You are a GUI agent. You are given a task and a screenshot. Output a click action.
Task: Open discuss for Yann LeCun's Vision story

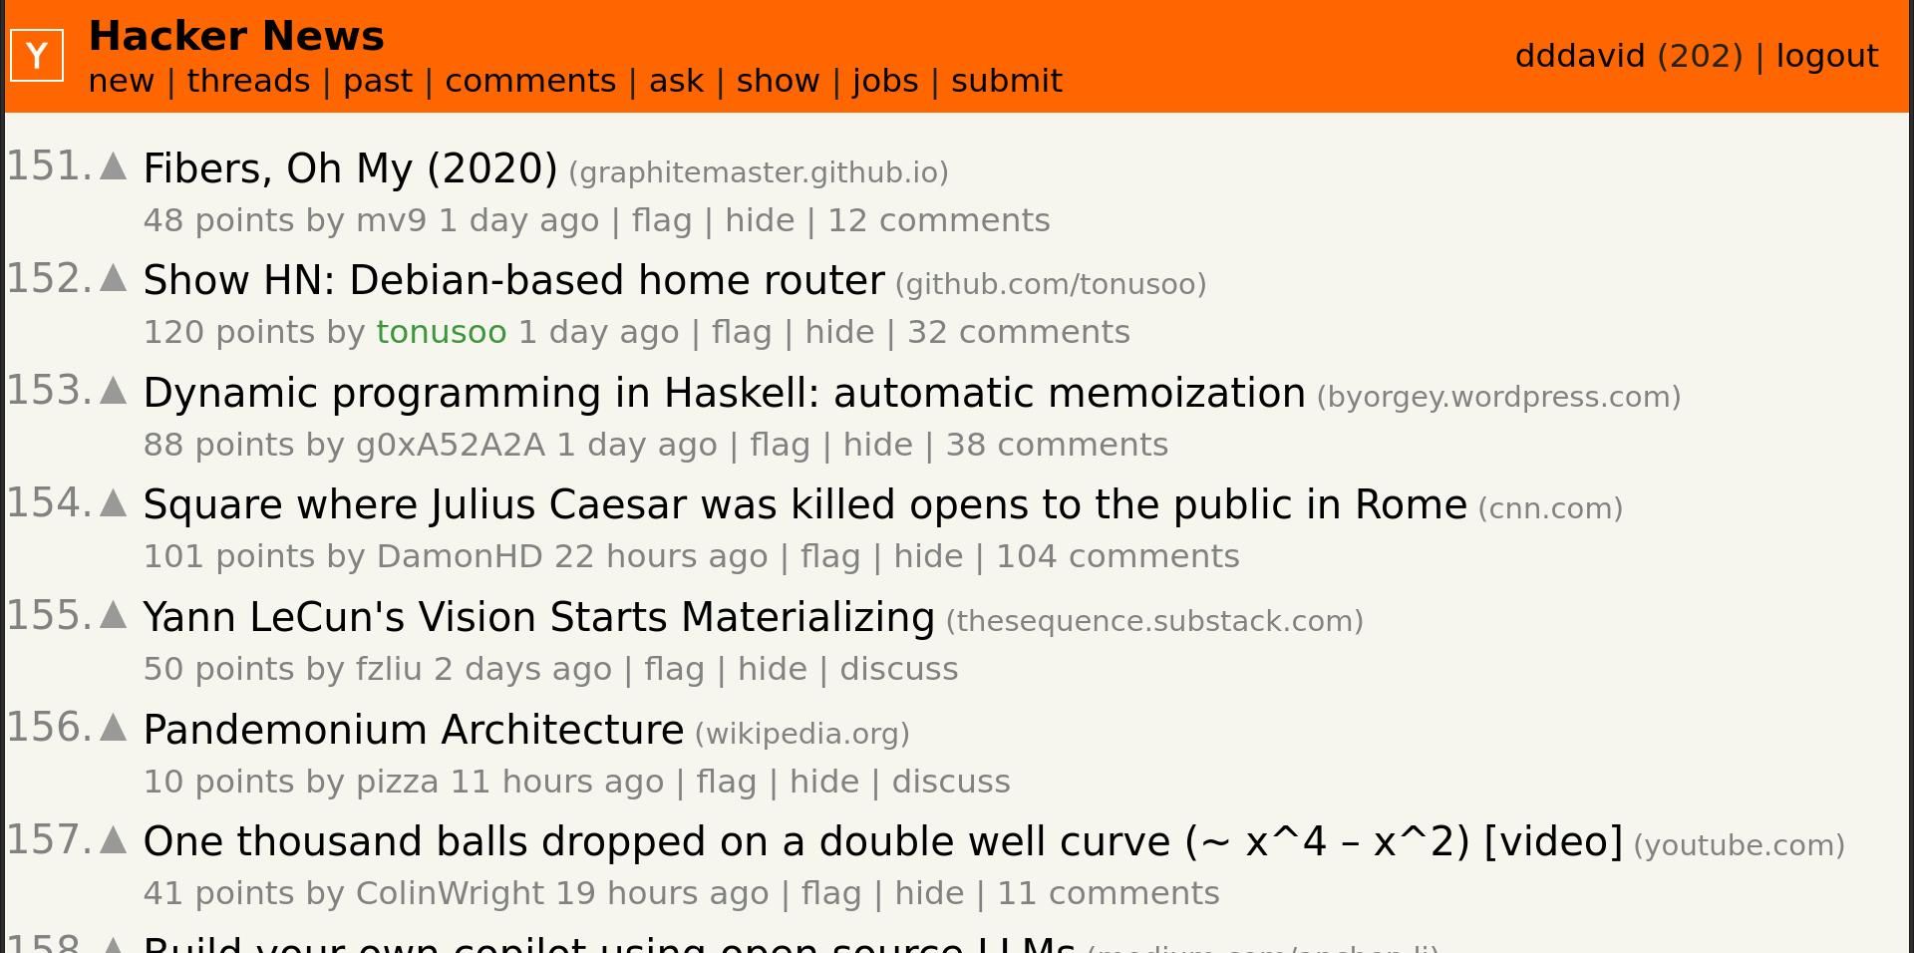(x=898, y=669)
